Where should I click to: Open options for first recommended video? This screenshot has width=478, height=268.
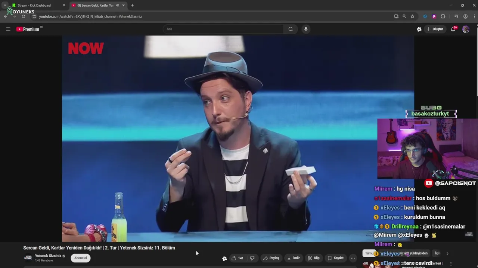tap(451, 264)
